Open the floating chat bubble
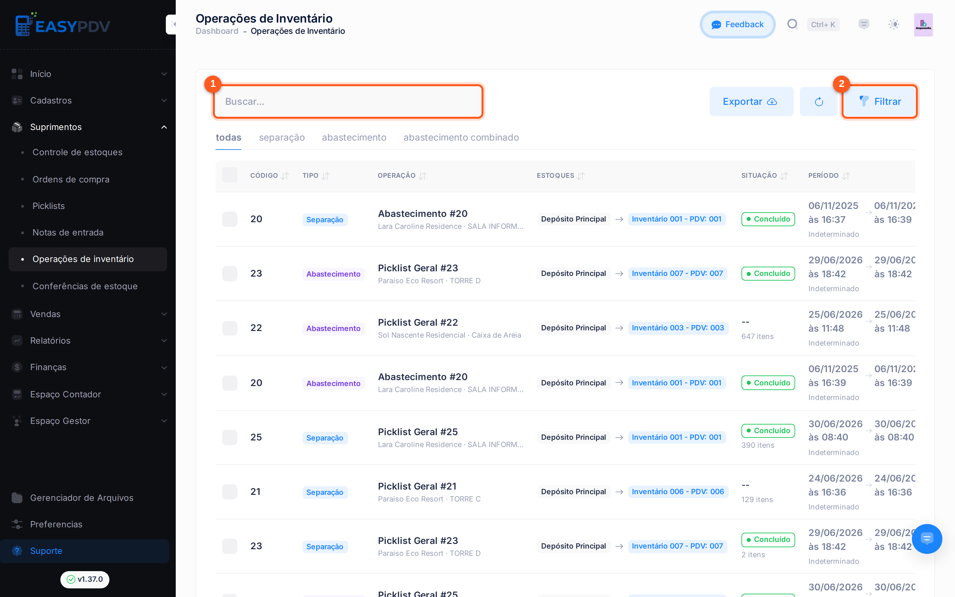The image size is (955, 597). pos(927,539)
